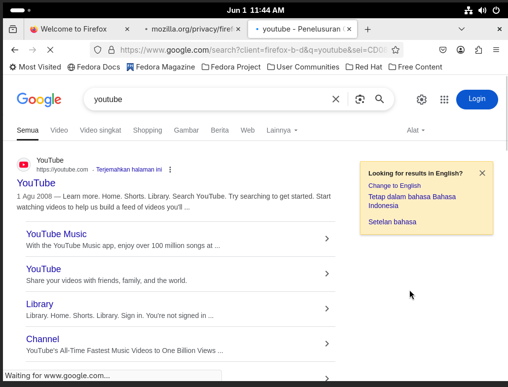Open Most Visited bookmarks item
Screen dimensions: 508x387
(35, 67)
